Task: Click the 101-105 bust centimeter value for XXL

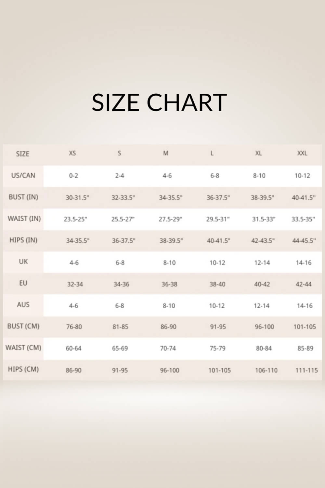Action: point(305,327)
